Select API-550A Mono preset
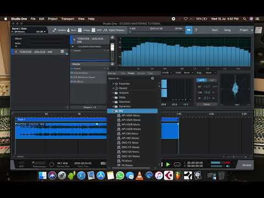The height and width of the screenshot is (198, 264). (130, 116)
